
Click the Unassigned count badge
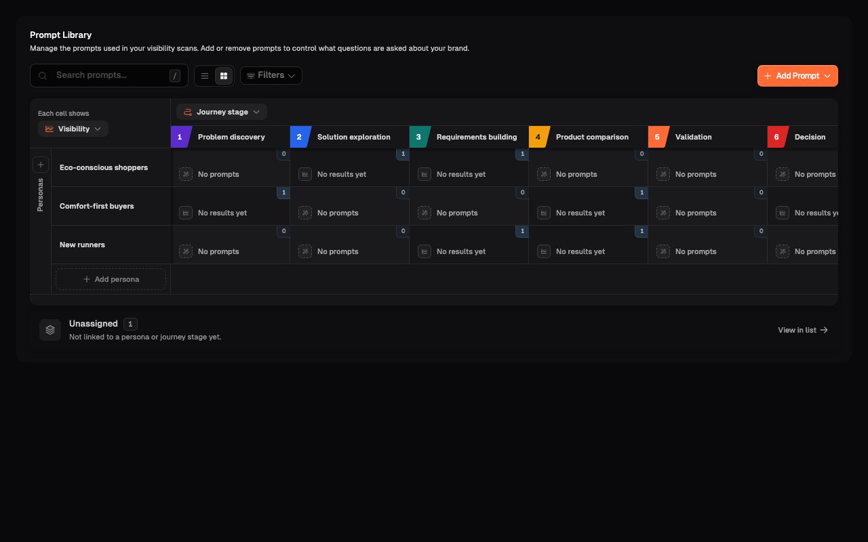click(x=130, y=324)
